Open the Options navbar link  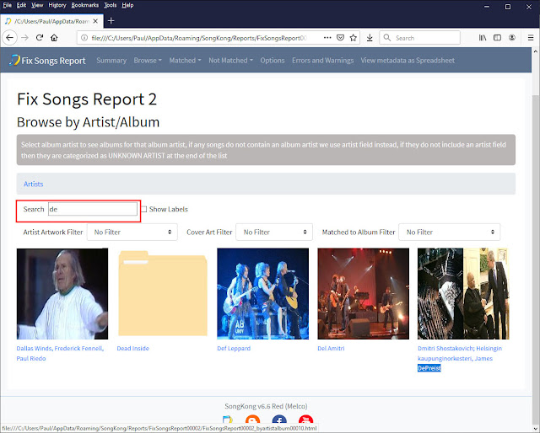(x=273, y=61)
